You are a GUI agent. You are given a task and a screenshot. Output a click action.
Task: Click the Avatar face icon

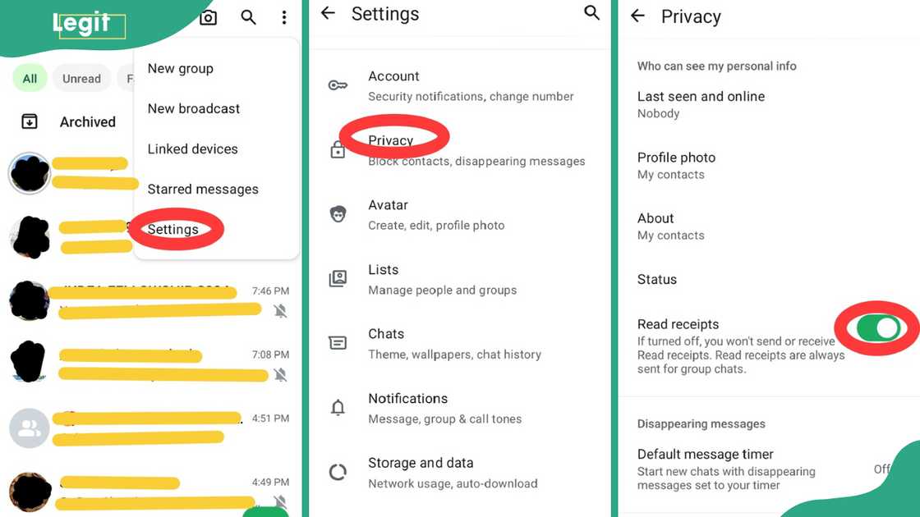coord(338,214)
